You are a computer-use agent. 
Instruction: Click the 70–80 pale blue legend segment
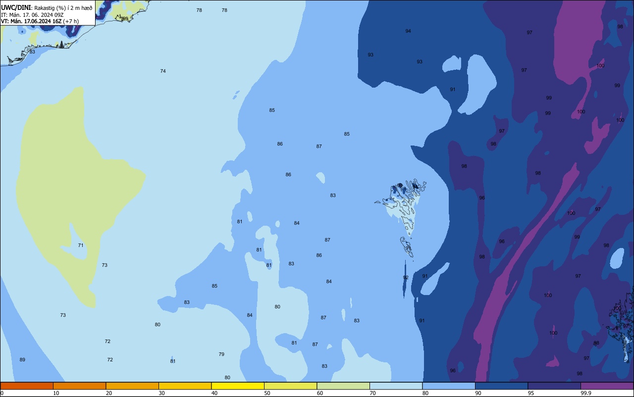396,386
